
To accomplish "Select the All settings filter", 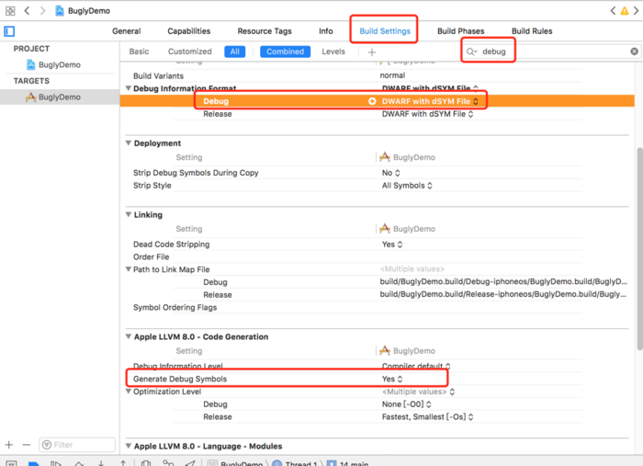I will (x=234, y=51).
